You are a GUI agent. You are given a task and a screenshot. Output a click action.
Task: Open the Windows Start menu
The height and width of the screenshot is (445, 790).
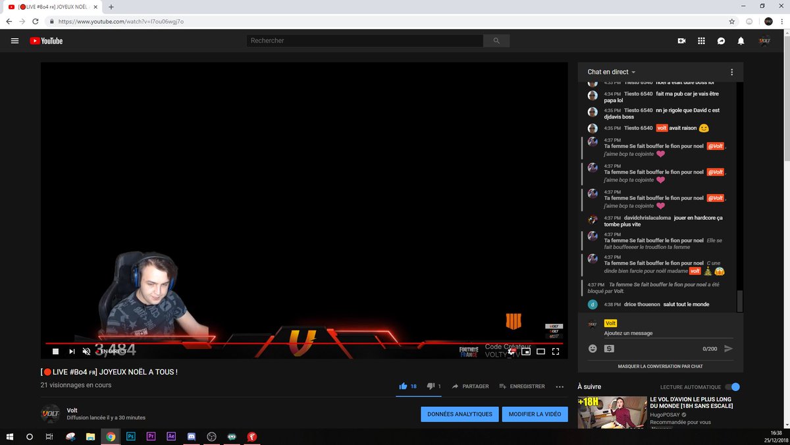[10, 436]
